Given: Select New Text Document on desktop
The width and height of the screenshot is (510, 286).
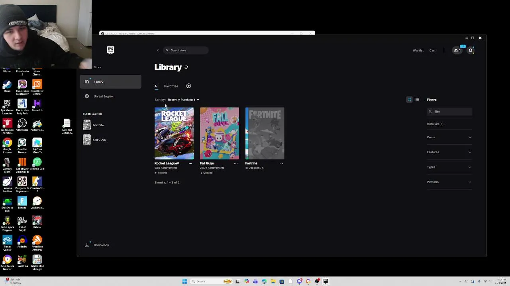Looking at the screenshot, I should (67, 127).
